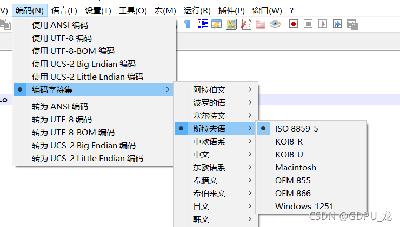Image resolution: width=400 pixels, height=227 pixels.
Task: Expand the 阿拉伯文 character set submenu
Action: (x=216, y=90)
